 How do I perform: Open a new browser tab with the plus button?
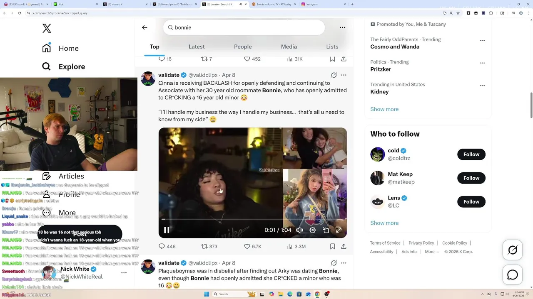(352, 4)
